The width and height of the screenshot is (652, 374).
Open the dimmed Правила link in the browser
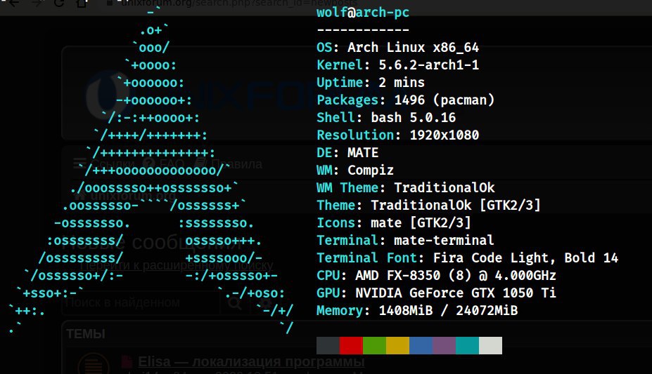(x=229, y=164)
